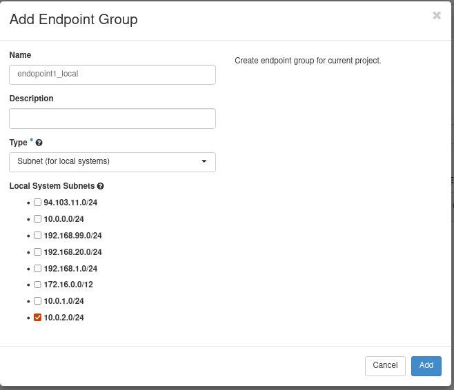
Task: Tick the 192.168.20.0/24 subnet checkbox
Action: pos(38,252)
